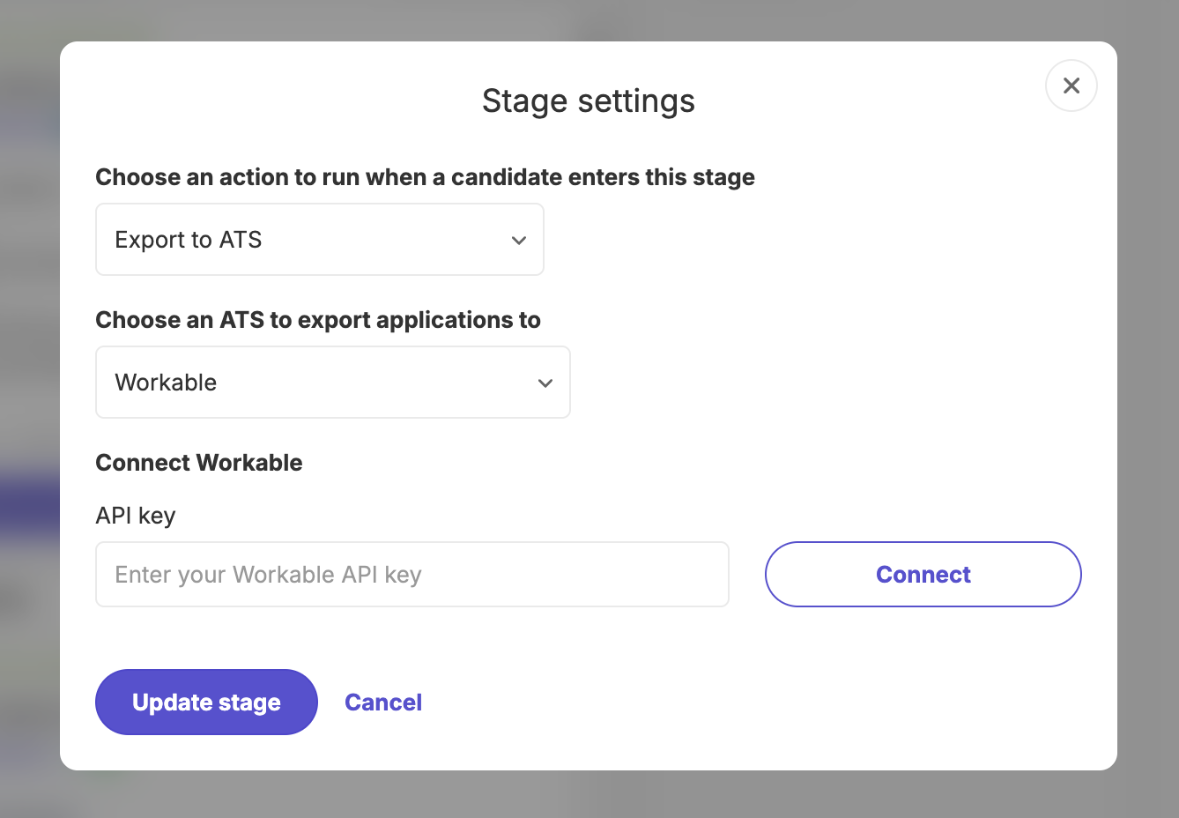Click the Stage settings title text
Viewport: 1179px width, 818px height.
[589, 101]
